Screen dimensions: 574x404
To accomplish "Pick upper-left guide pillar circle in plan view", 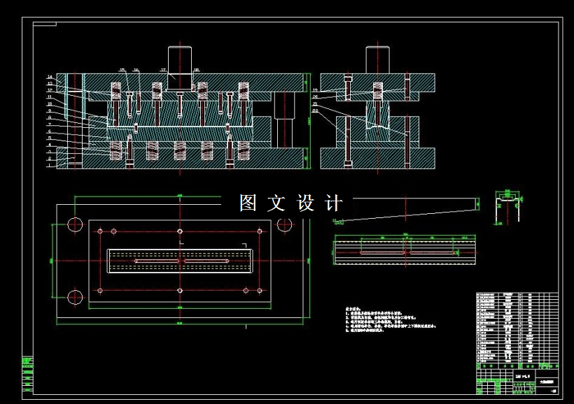I will tap(75, 224).
